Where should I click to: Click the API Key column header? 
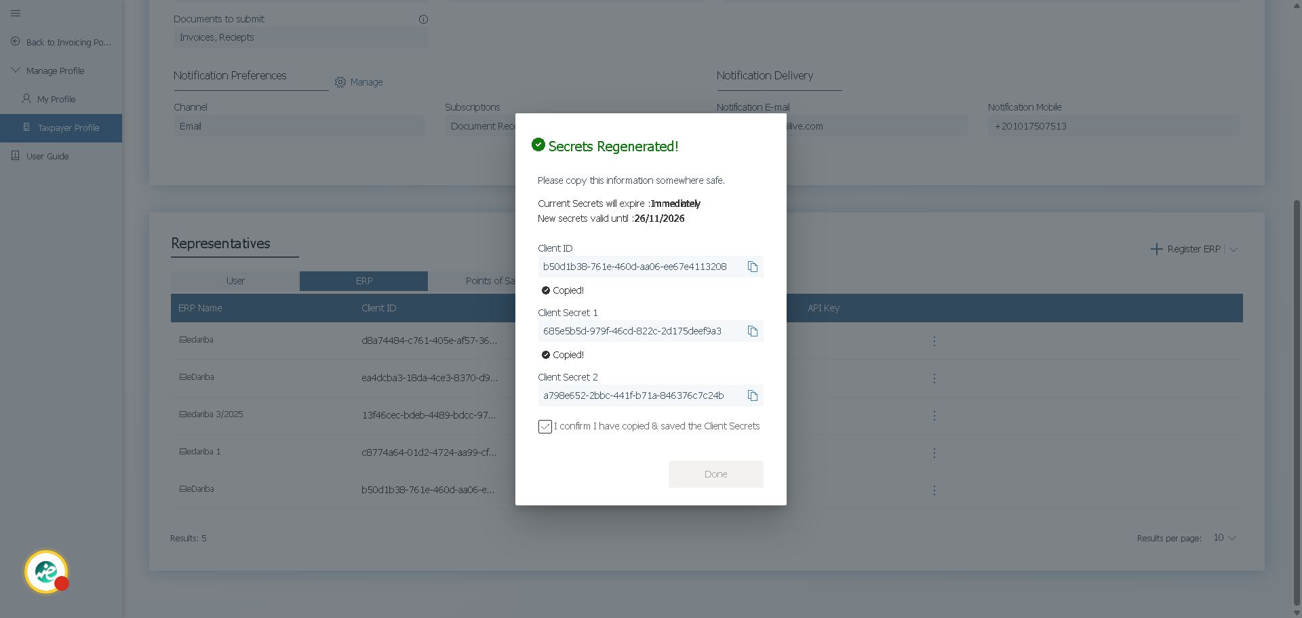823,308
